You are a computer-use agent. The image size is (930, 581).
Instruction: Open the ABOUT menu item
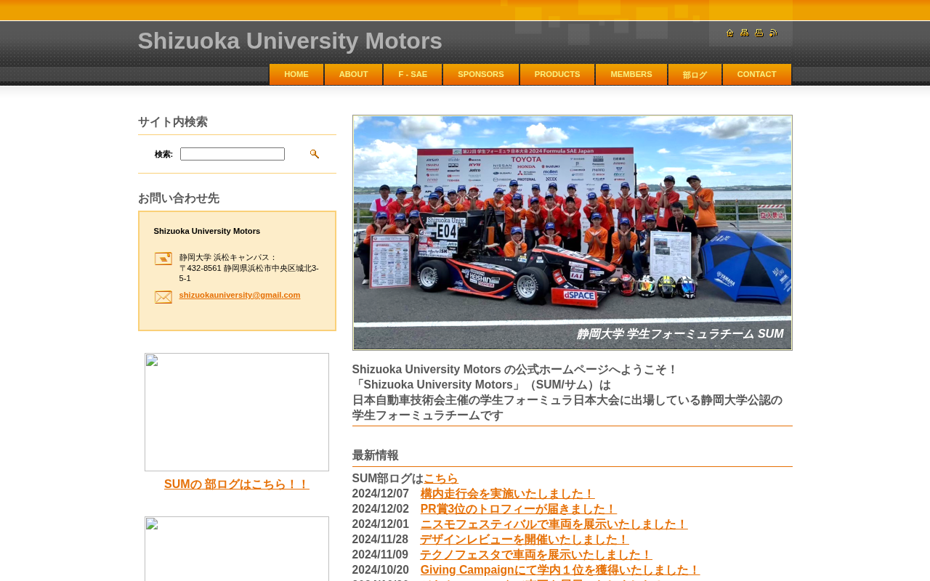[x=353, y=74]
